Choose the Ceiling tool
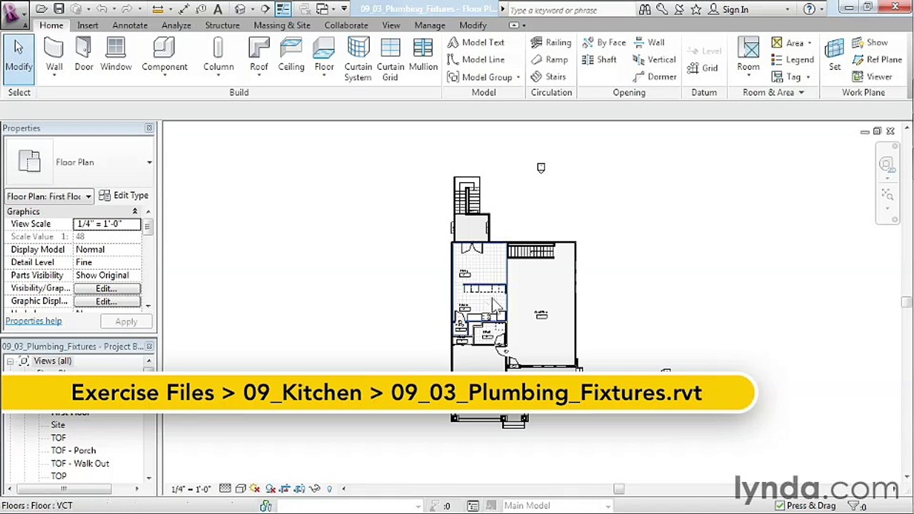 (291, 55)
